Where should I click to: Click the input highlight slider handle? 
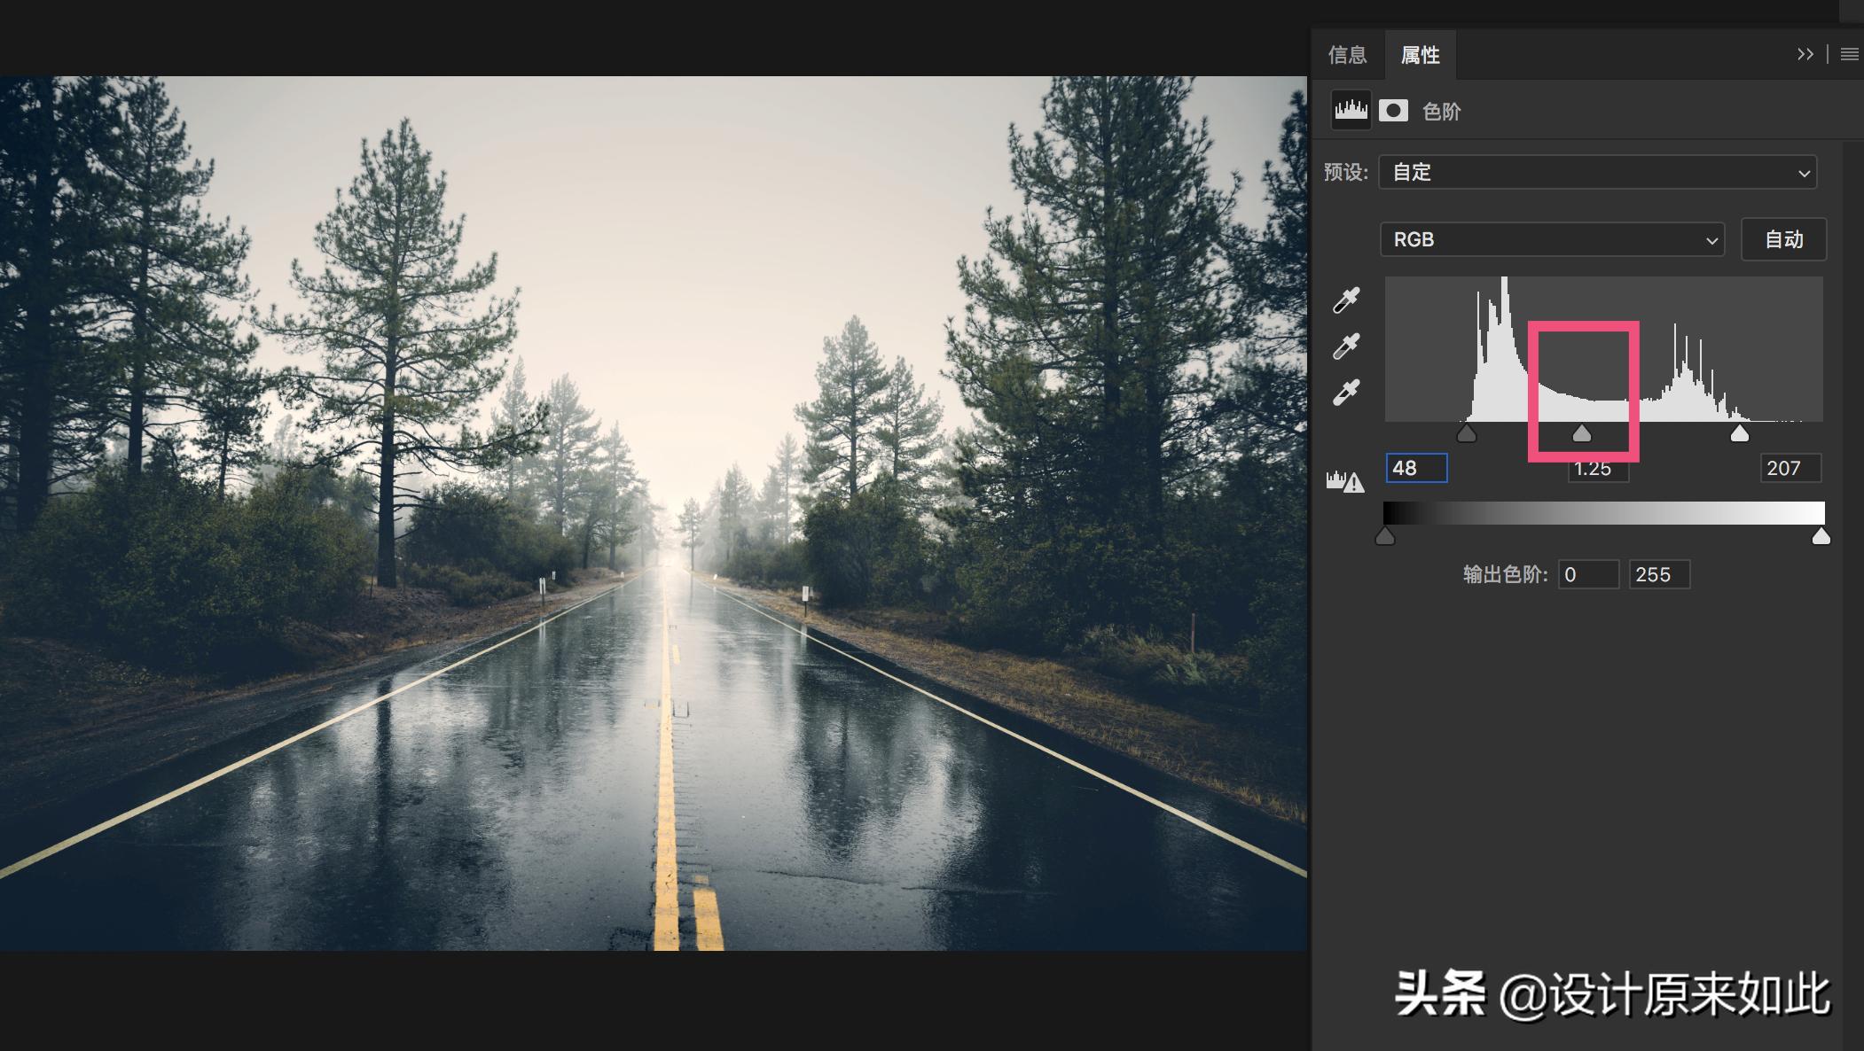pyautogui.click(x=1740, y=434)
